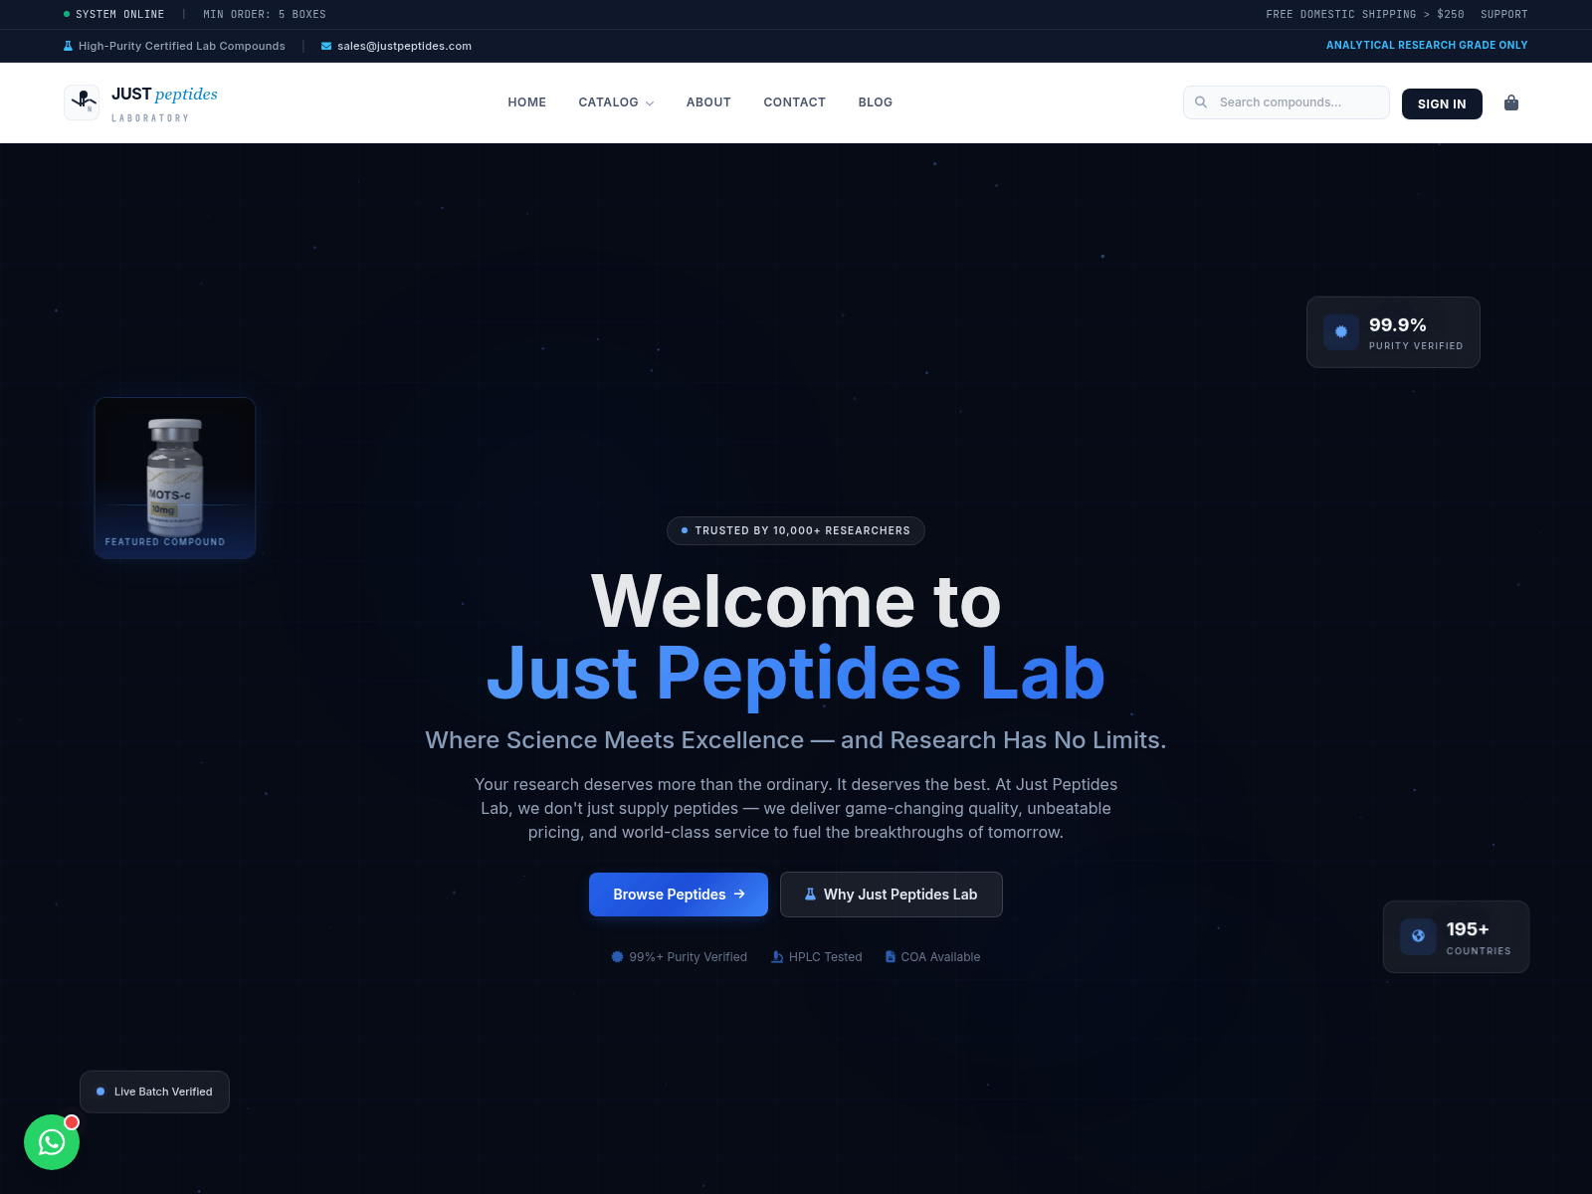Image resolution: width=1592 pixels, height=1194 pixels.
Task: Click the blue dot in Live Batch Verified
Action: pos(100,1092)
